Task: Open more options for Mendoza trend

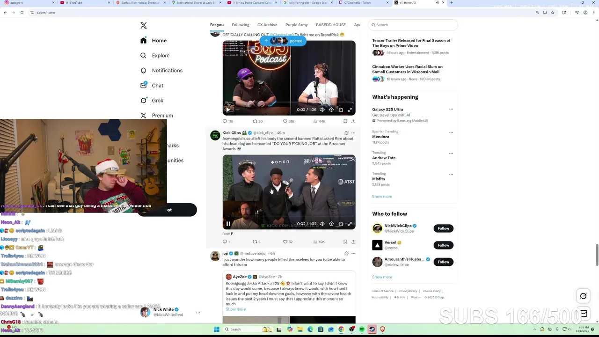Action: pos(451,132)
